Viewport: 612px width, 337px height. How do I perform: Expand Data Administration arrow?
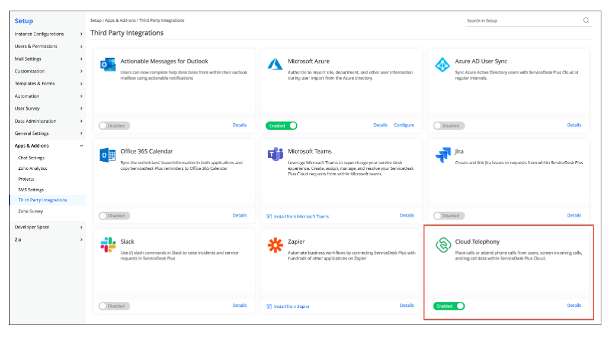pos(81,121)
